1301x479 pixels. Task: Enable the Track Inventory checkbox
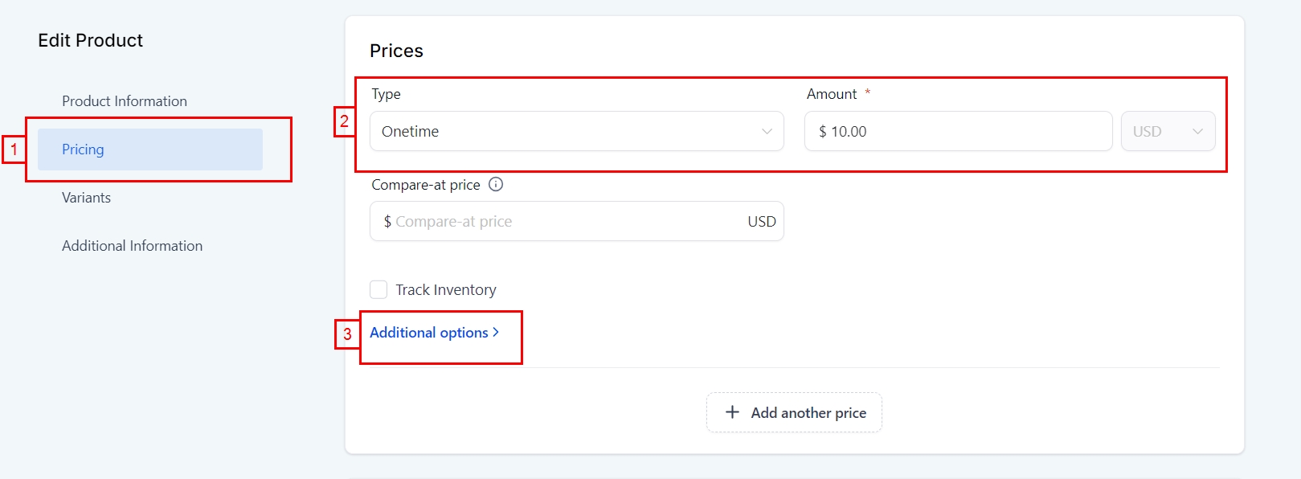(378, 289)
